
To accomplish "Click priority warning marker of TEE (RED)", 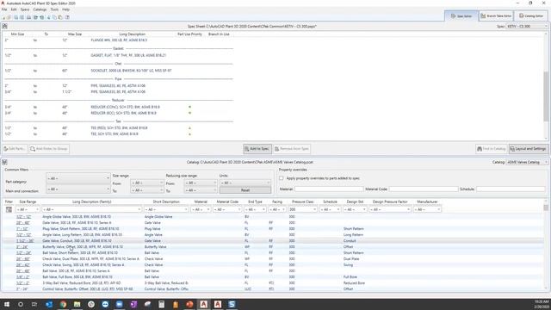I will point(189,128).
